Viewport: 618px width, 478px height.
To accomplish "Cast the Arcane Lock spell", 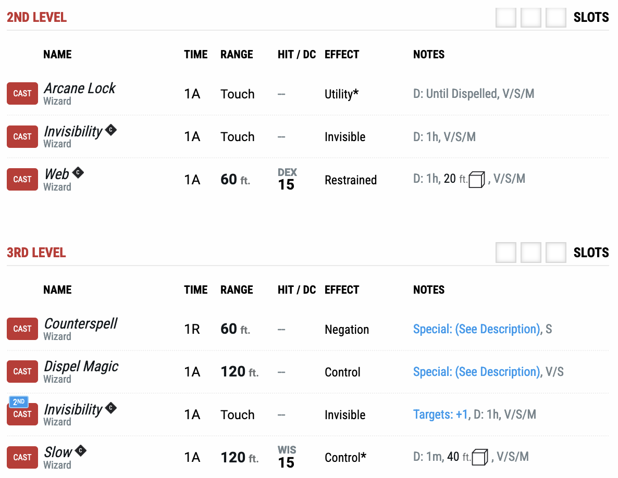I will tap(22, 94).
